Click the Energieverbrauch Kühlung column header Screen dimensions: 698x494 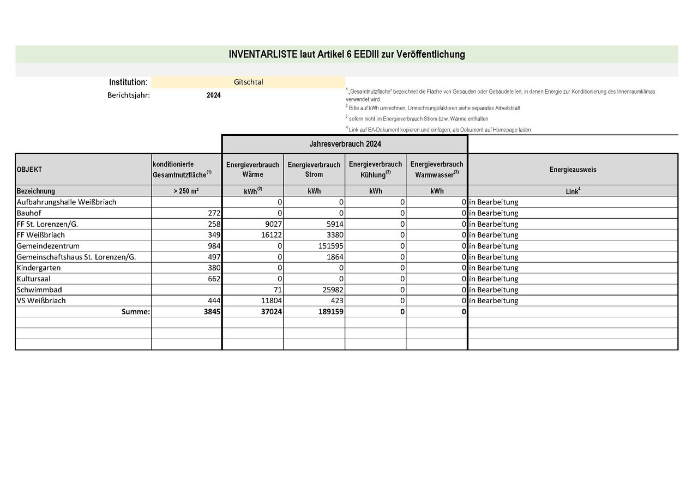(x=376, y=170)
